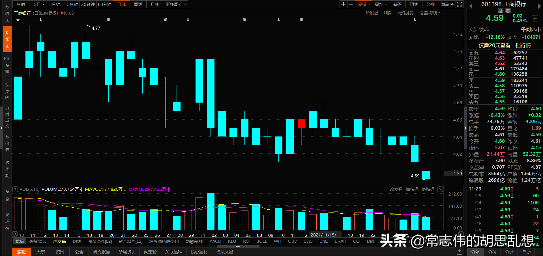Select the 画线 drawing tool
This screenshot has width=543, height=256.
coord(413,4)
